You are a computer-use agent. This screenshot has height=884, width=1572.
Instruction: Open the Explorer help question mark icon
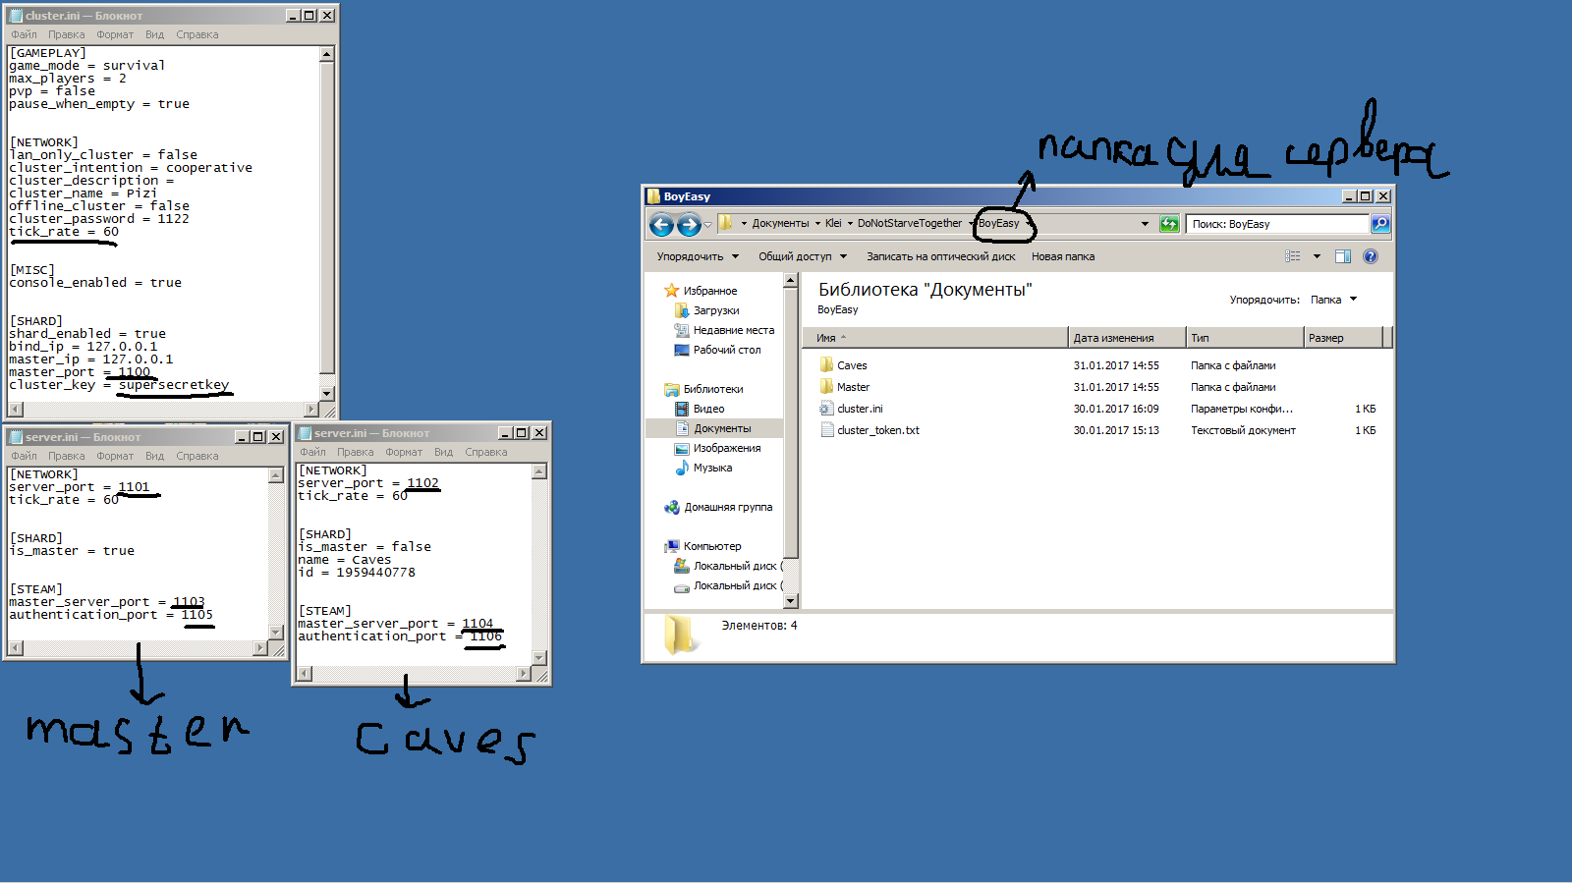point(1371,256)
